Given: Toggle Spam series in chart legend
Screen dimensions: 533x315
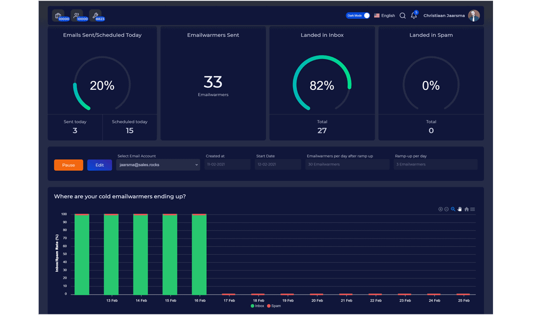Looking at the screenshot, I should 273,306.
